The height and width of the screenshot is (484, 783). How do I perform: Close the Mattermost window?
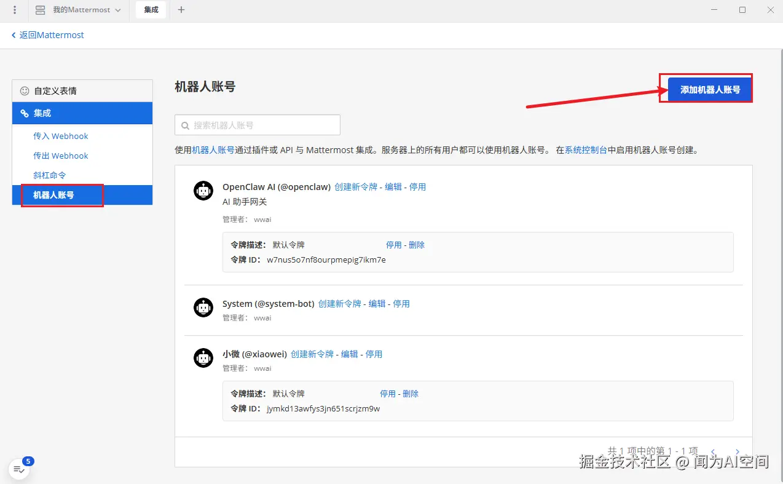[770, 10]
